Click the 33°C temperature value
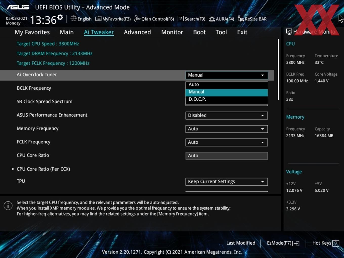344x258 pixels. click(x=319, y=62)
